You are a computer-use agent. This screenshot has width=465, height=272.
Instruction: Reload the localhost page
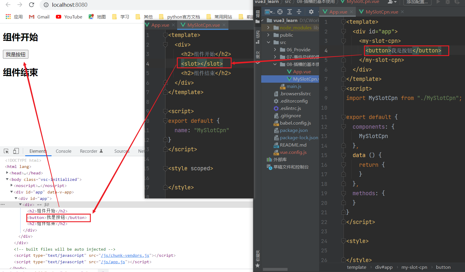tap(32, 5)
